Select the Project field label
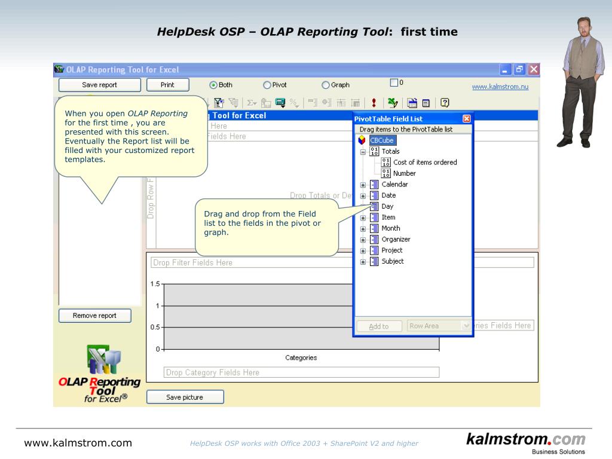Viewport: 612px width, 459px height. click(392, 250)
